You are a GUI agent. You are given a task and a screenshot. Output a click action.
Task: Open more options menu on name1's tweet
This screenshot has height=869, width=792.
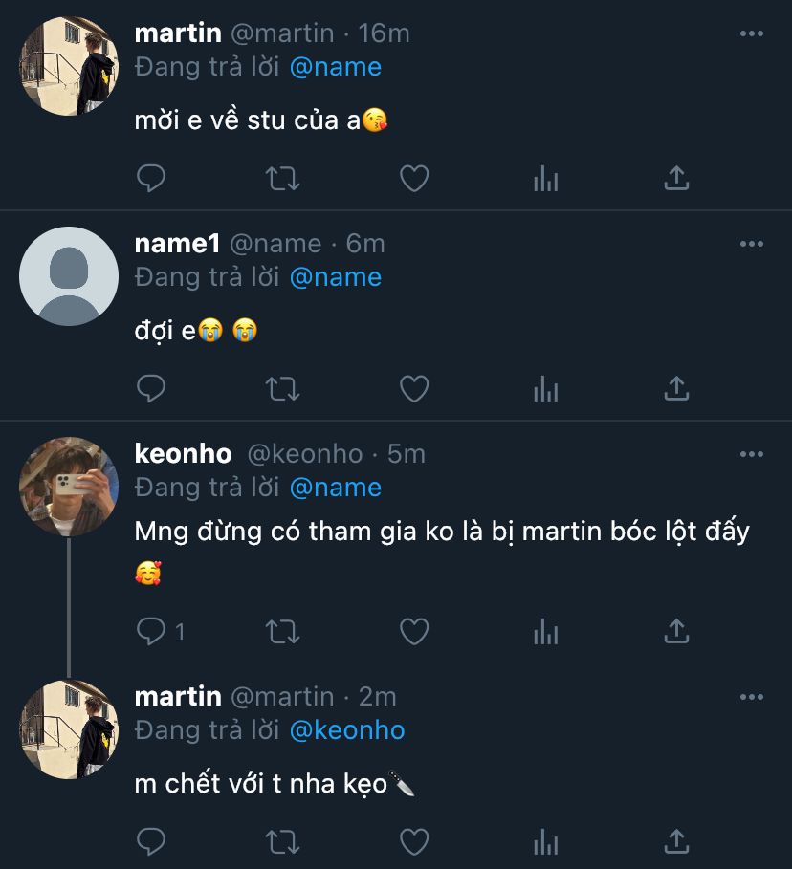752,244
